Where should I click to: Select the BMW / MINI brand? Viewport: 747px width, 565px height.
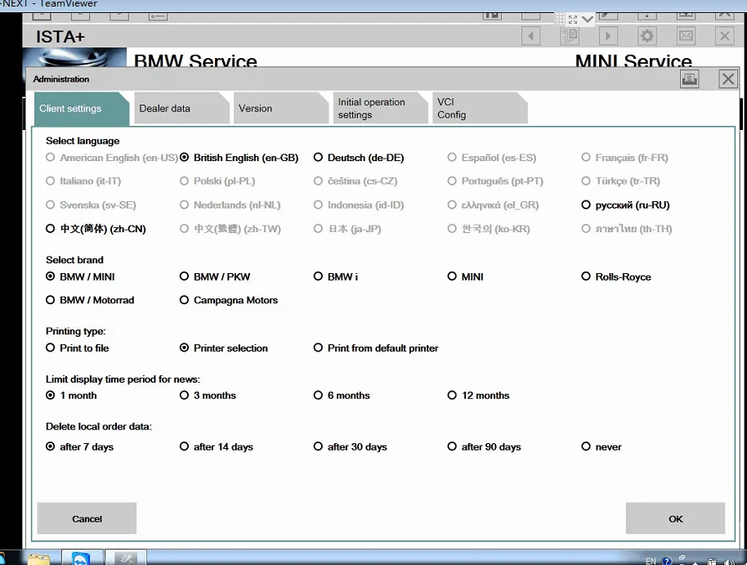[x=80, y=276]
